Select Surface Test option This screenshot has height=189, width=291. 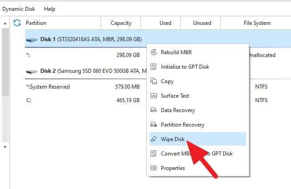tap(198, 96)
